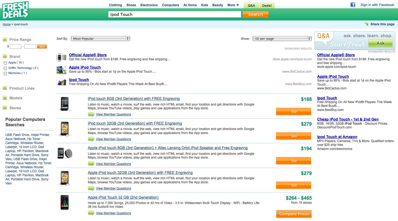The height and width of the screenshot is (221, 398).
Task: Check the Apple (16) brand checkbox
Action: click(5, 63)
